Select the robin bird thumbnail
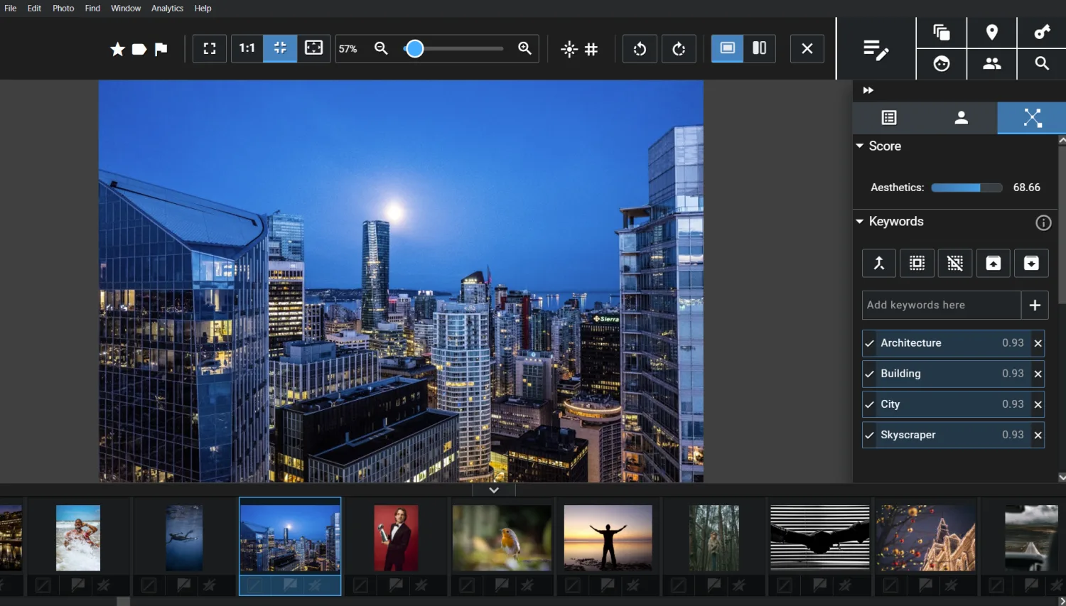 point(502,538)
